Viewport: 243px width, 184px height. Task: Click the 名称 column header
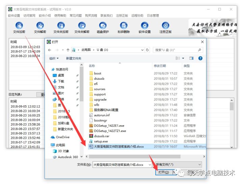click(92, 66)
